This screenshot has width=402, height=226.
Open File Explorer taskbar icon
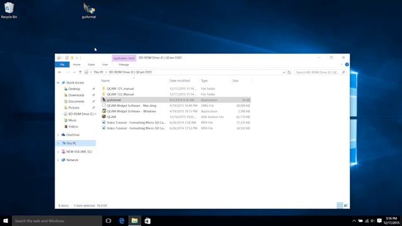click(134, 221)
